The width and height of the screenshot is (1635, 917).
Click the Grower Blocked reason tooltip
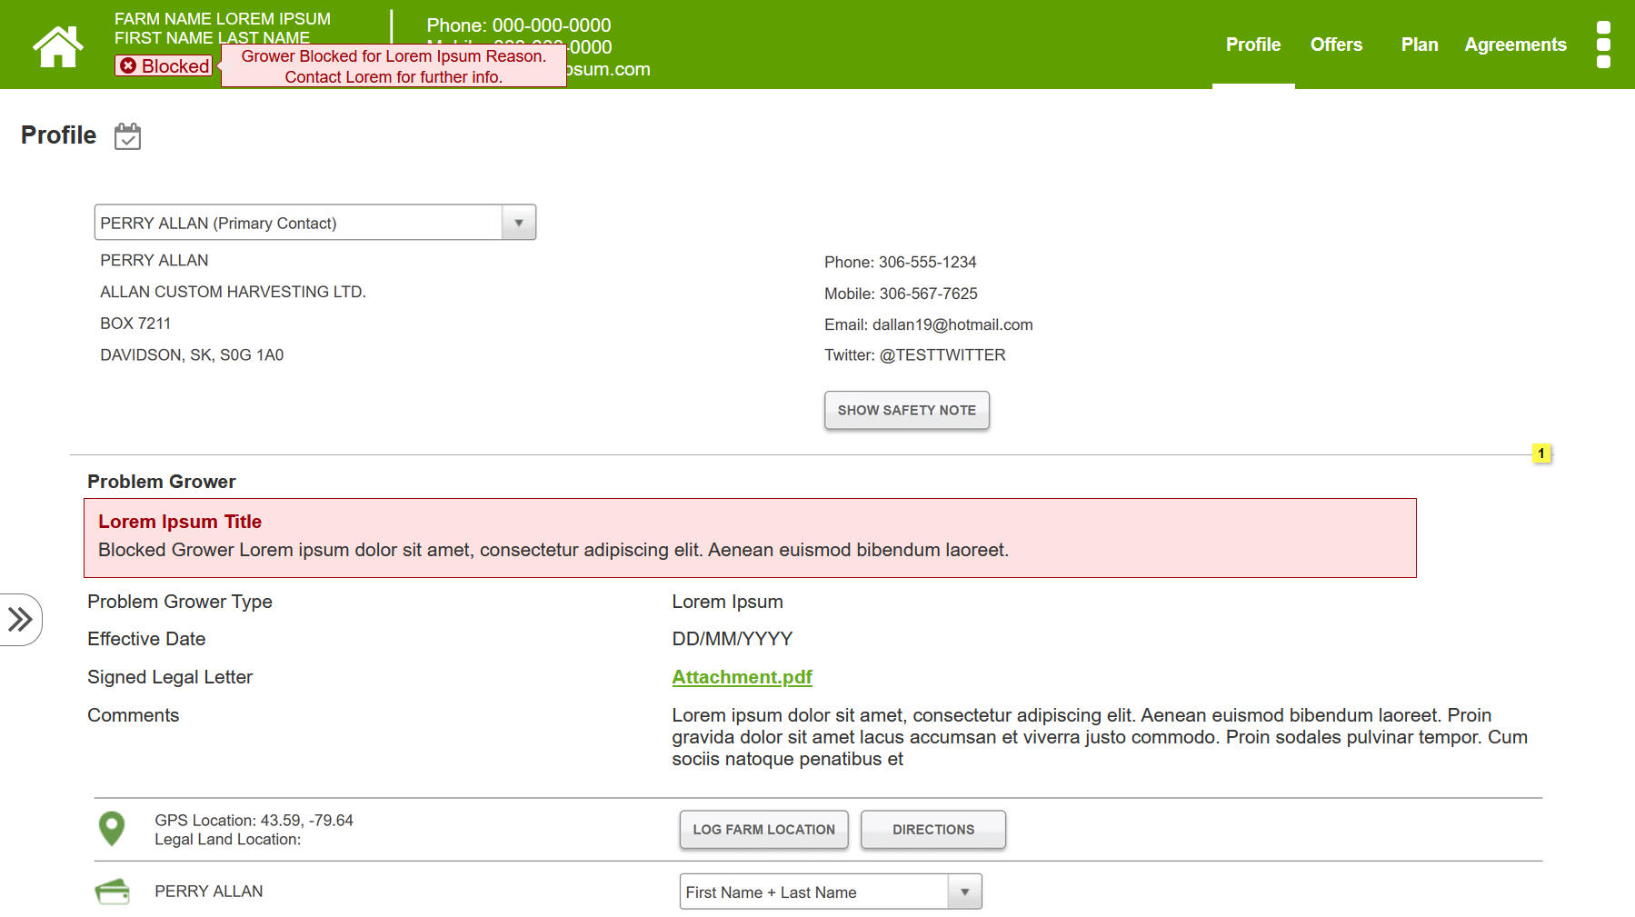[394, 66]
